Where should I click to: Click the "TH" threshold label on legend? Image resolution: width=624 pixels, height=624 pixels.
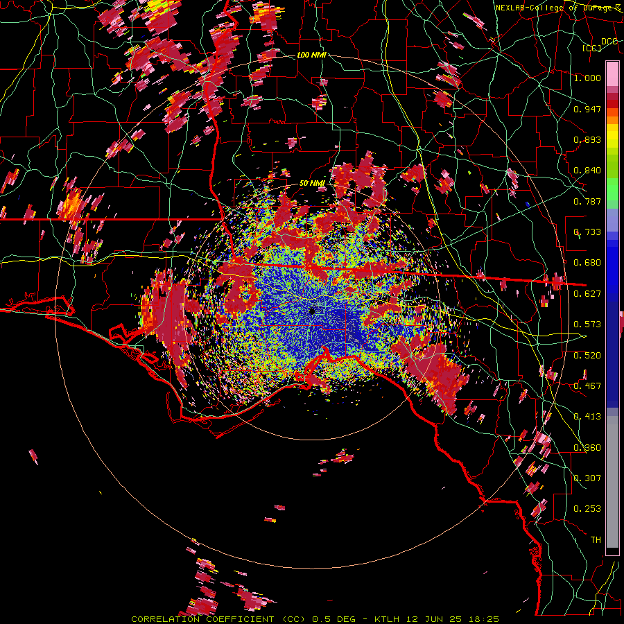click(596, 540)
